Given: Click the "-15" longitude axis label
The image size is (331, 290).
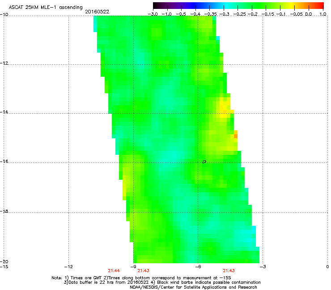Looking at the screenshot, I should click(x=4, y=267).
